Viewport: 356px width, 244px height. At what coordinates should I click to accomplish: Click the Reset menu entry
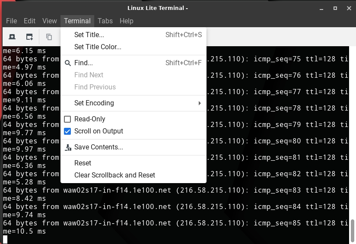(83, 163)
